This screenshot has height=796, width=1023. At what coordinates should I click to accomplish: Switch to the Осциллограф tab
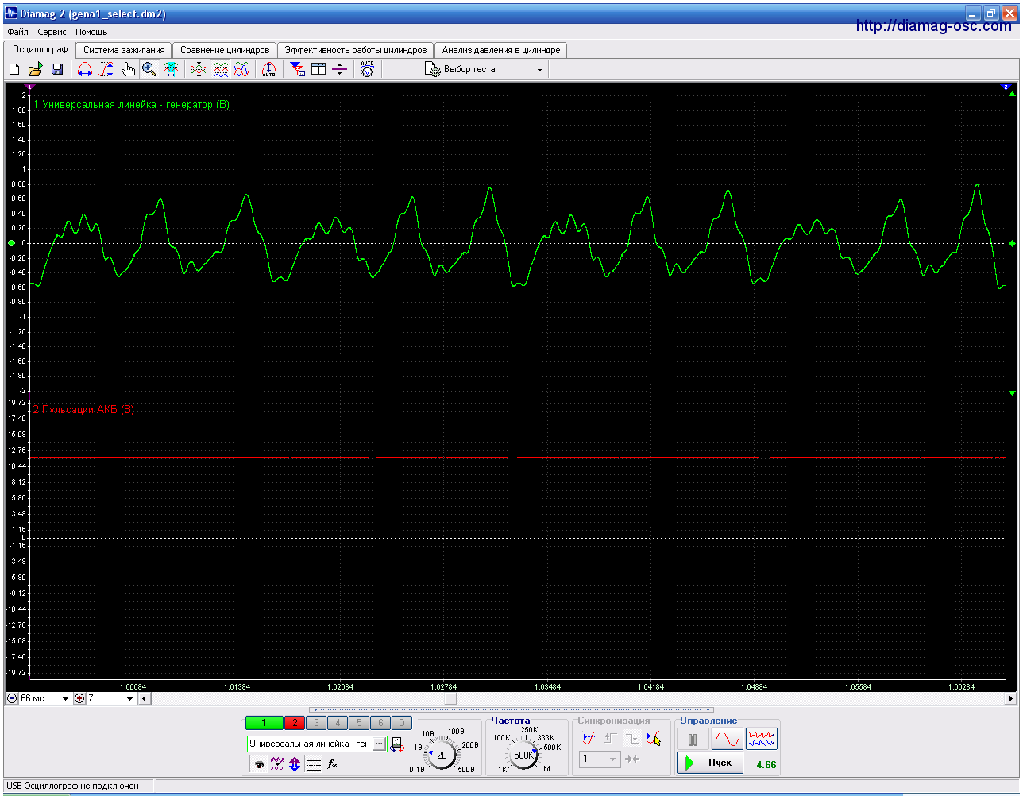[x=40, y=49]
